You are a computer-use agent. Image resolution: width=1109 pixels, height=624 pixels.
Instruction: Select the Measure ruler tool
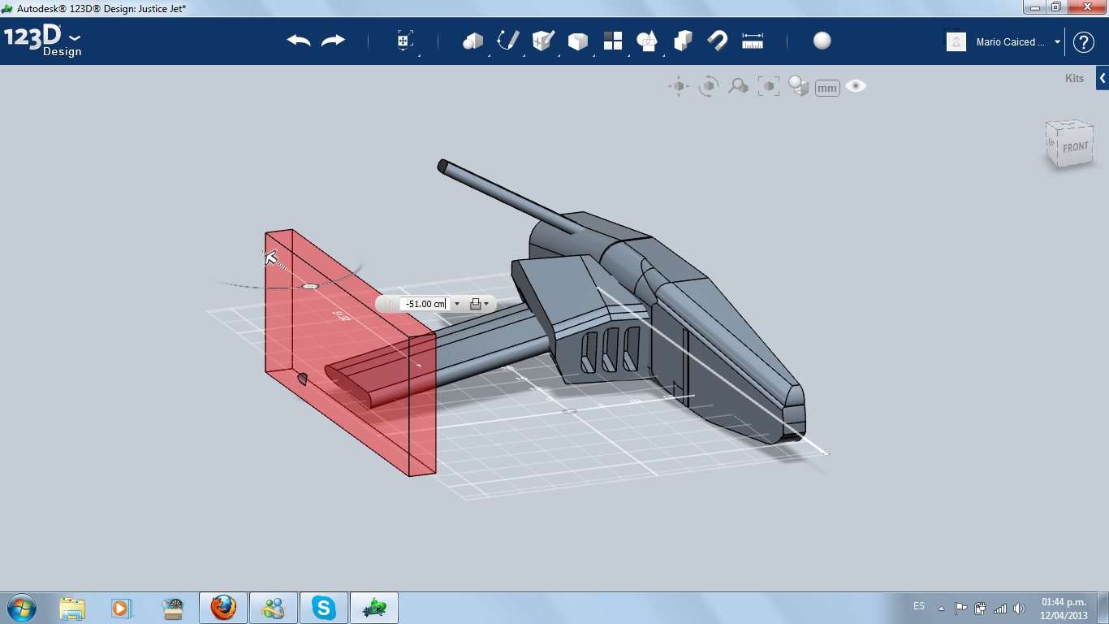point(753,41)
